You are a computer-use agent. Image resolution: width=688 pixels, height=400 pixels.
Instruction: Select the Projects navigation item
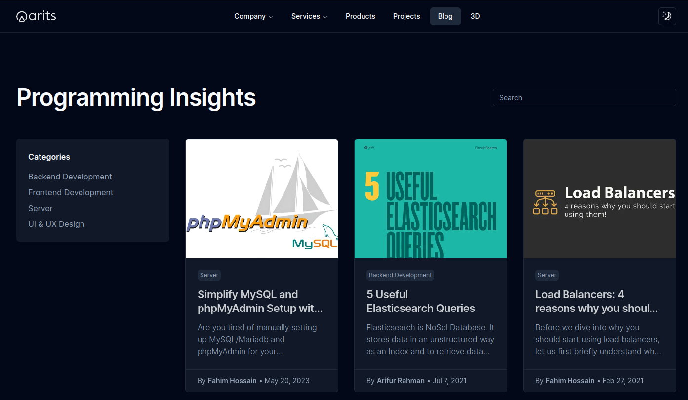(x=406, y=16)
